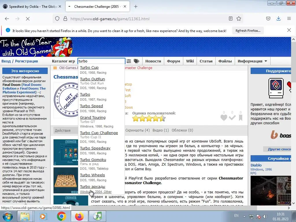Open the Видео (1) tab

(161, 130)
